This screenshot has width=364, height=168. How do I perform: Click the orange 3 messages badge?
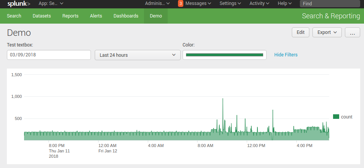click(181, 3)
